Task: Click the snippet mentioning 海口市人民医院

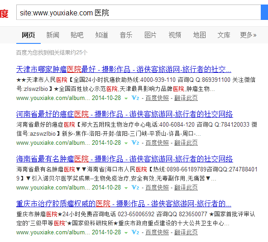Action: (x=137, y=174)
